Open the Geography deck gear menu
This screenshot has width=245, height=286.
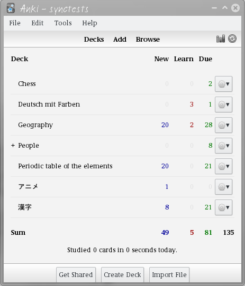click(x=224, y=125)
